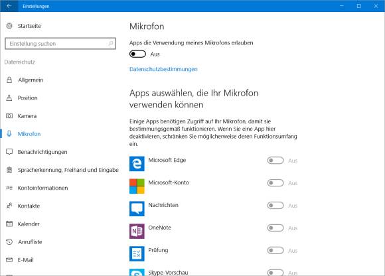Screen dimensions: 385x276
Task: Toggle microphone for Nachrichten
Action: click(275, 206)
